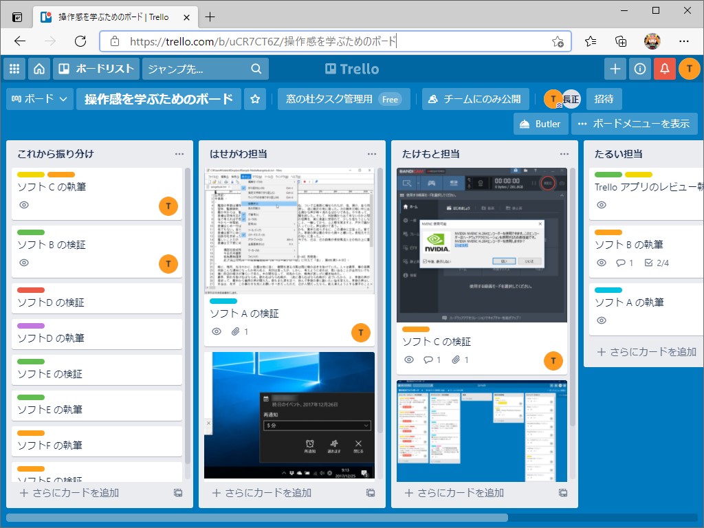Star the board 操作感を学ぶためのボード
The image size is (704, 528).
[x=255, y=99]
